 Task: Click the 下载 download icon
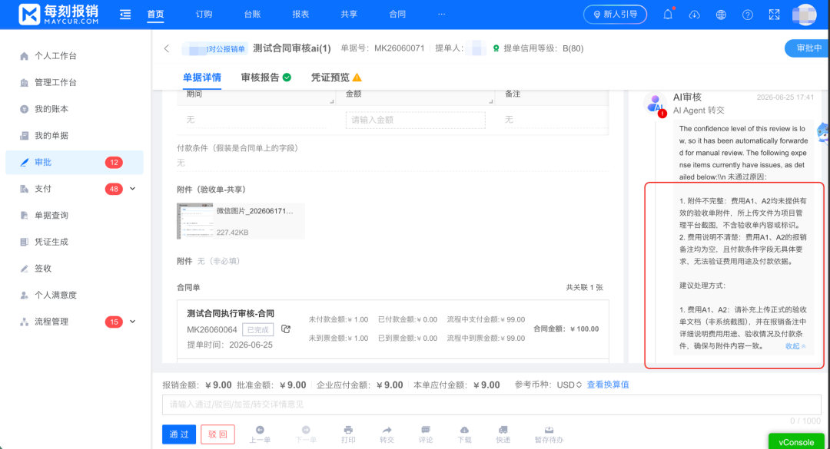click(x=464, y=430)
